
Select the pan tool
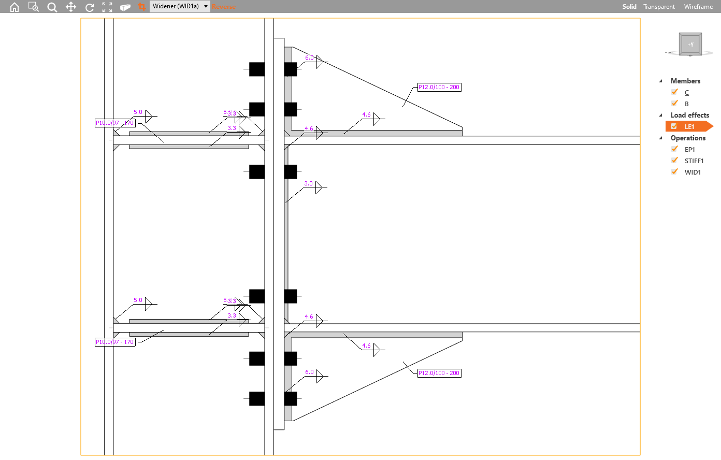pos(70,7)
